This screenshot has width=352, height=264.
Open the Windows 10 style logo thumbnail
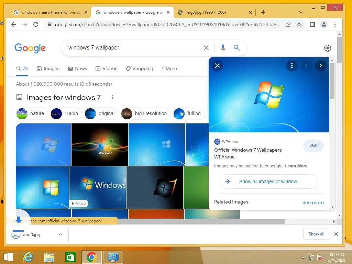[157, 144]
